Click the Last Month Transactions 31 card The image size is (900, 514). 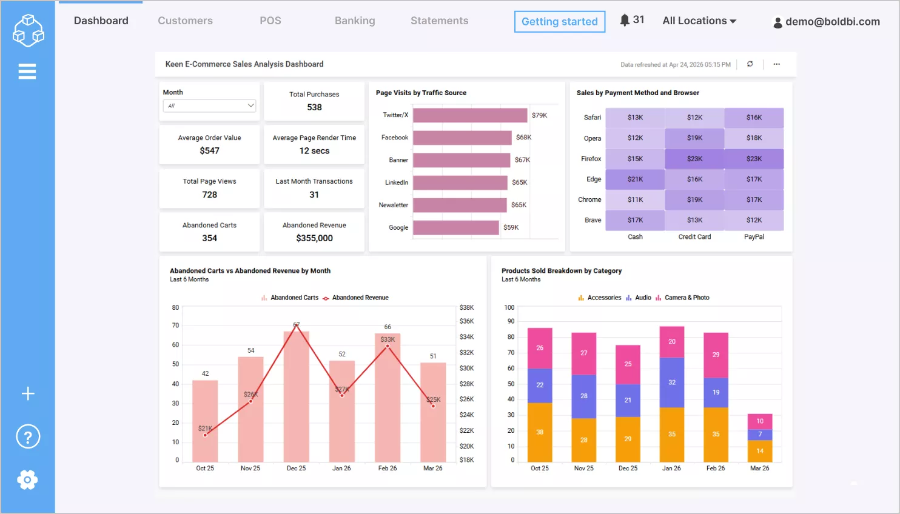(314, 189)
